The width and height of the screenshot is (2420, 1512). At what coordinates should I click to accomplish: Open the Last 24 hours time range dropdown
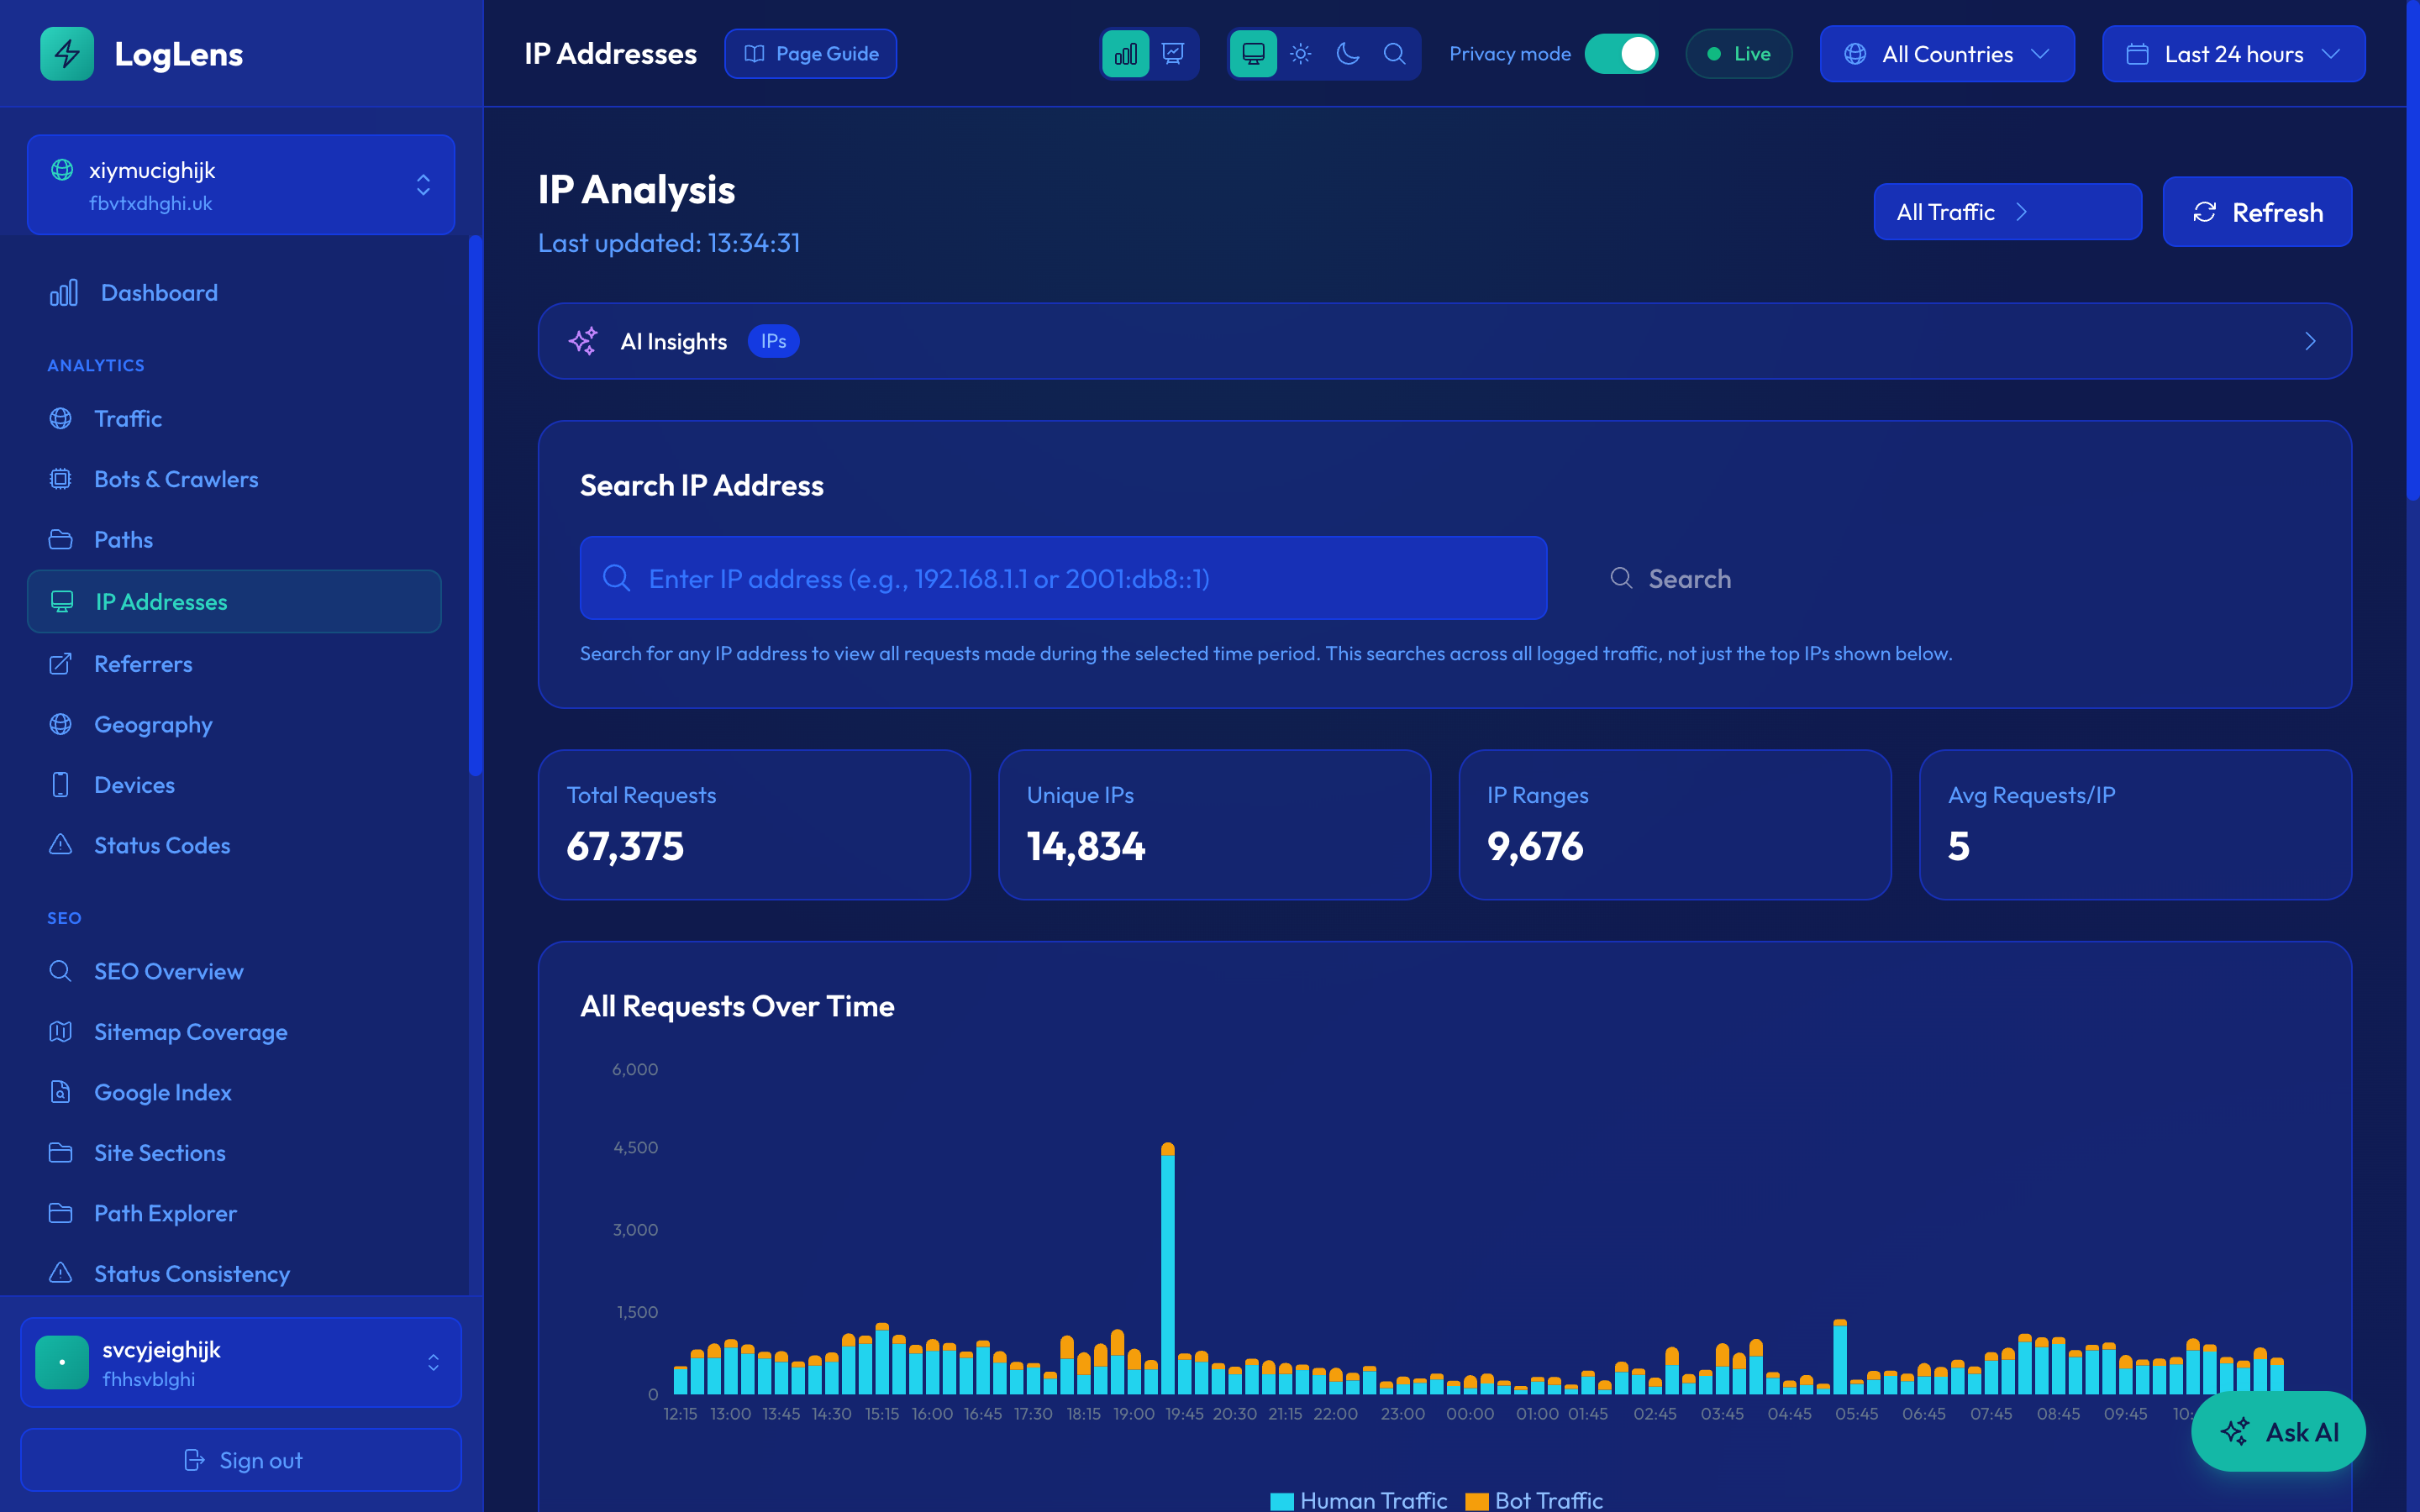[x=2233, y=54]
